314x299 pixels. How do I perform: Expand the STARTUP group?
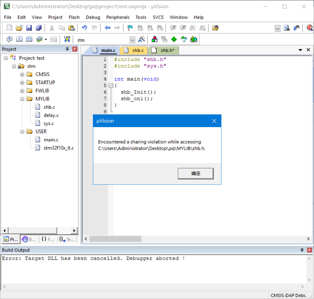[x=22, y=83]
